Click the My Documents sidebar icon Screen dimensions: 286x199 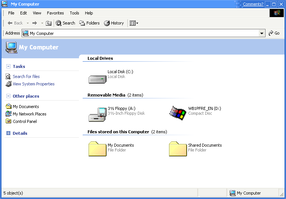(x=9, y=106)
